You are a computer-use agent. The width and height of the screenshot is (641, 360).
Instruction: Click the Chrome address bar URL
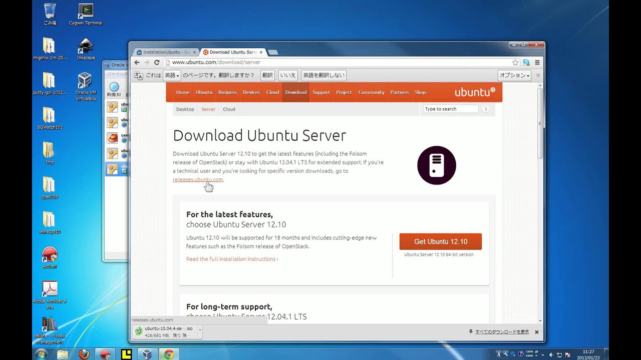(x=216, y=62)
